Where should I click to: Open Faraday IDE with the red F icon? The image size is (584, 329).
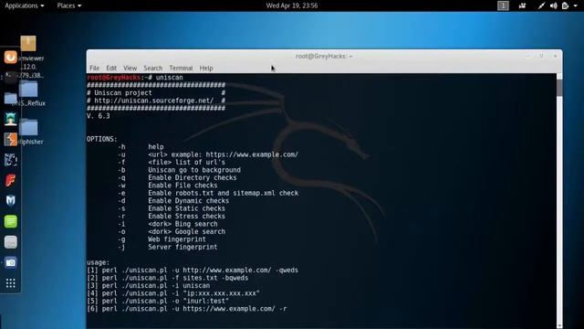(x=10, y=181)
